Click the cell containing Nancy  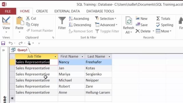pyautogui.click(x=71, y=62)
